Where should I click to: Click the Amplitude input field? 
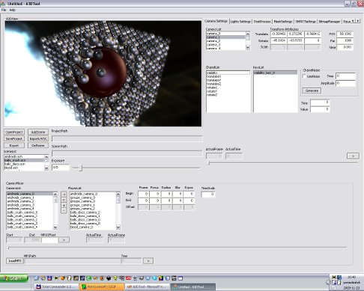coord(345,83)
